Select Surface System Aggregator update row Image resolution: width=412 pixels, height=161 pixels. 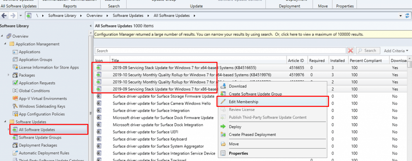click(158, 146)
